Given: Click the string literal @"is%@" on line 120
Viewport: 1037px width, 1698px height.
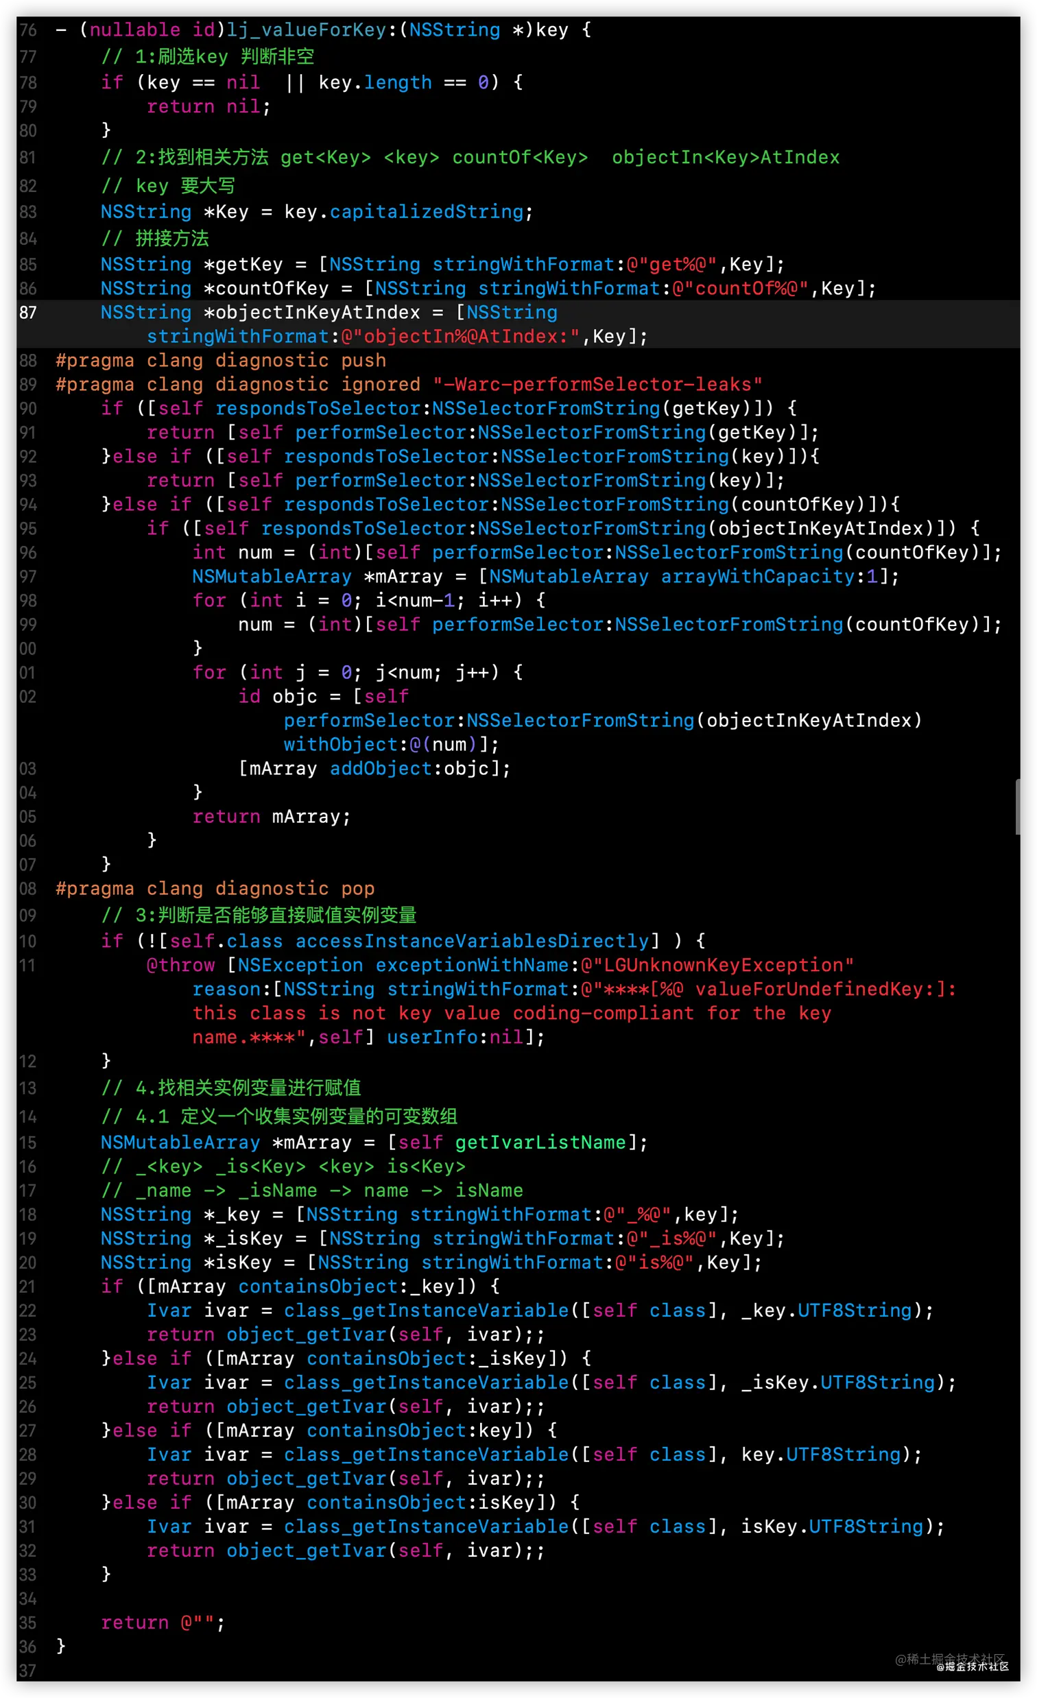Looking at the screenshot, I should pos(654,1263).
